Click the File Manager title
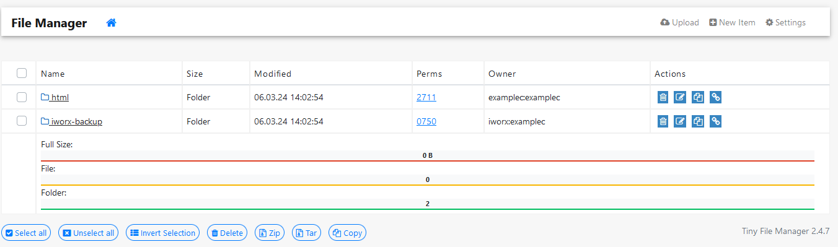This screenshot has width=838, height=247. 49,23
